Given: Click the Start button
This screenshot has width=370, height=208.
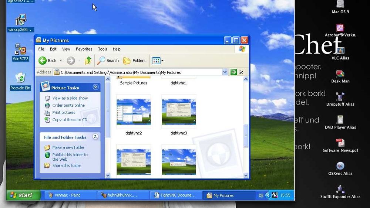Looking at the screenshot, I should point(23,195).
